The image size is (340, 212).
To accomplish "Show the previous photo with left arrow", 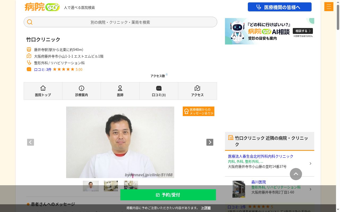I will [31, 142].
